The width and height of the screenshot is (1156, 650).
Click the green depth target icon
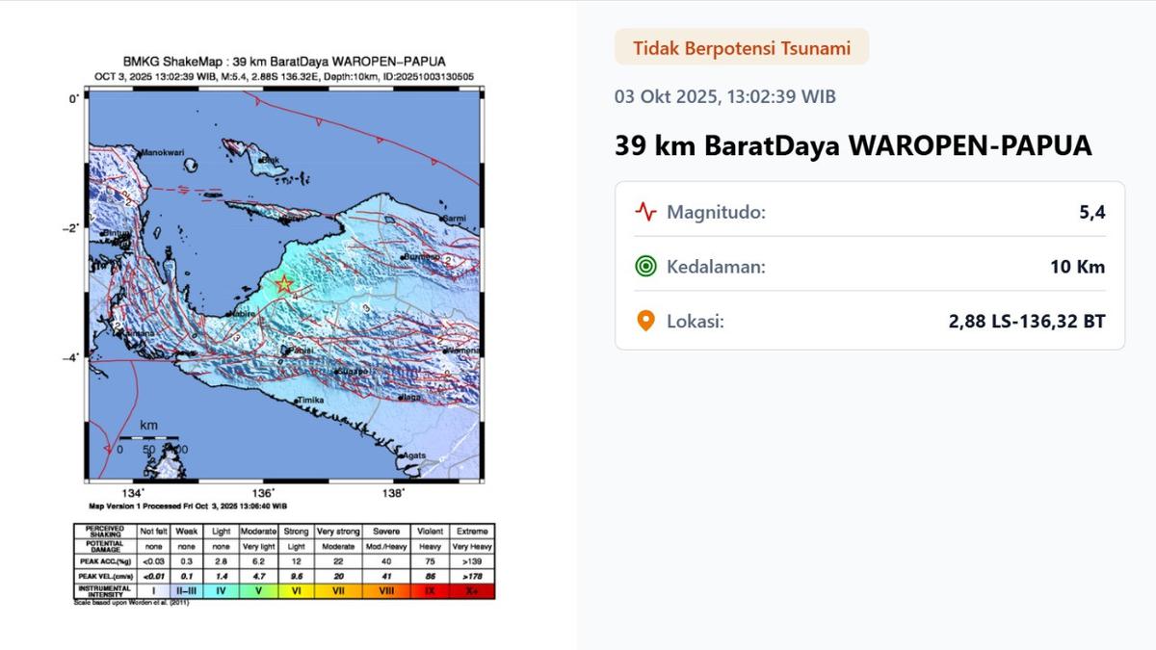[x=645, y=267]
